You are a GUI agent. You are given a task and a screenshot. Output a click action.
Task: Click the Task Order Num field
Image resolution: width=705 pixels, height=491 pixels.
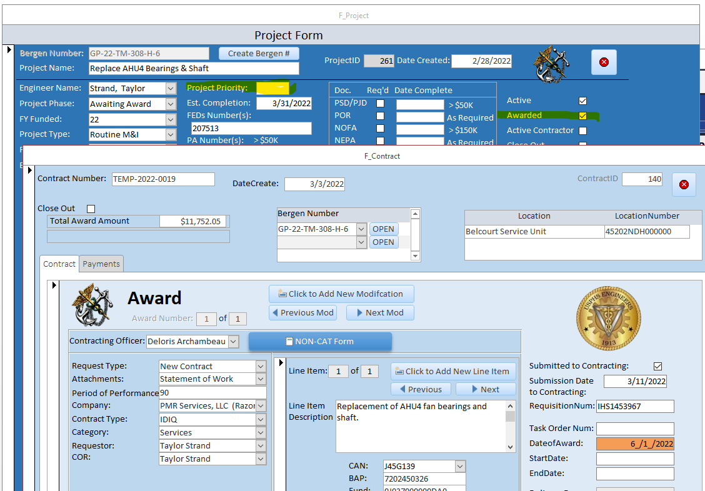(x=635, y=429)
